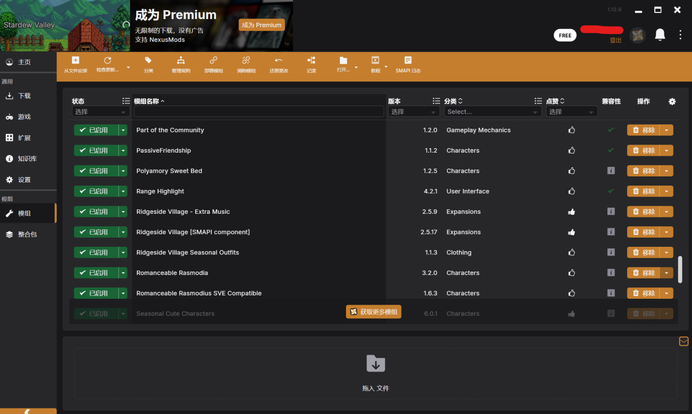Image resolution: width=692 pixels, height=414 pixels.
Task: Click the Log out link
Action: (616, 41)
